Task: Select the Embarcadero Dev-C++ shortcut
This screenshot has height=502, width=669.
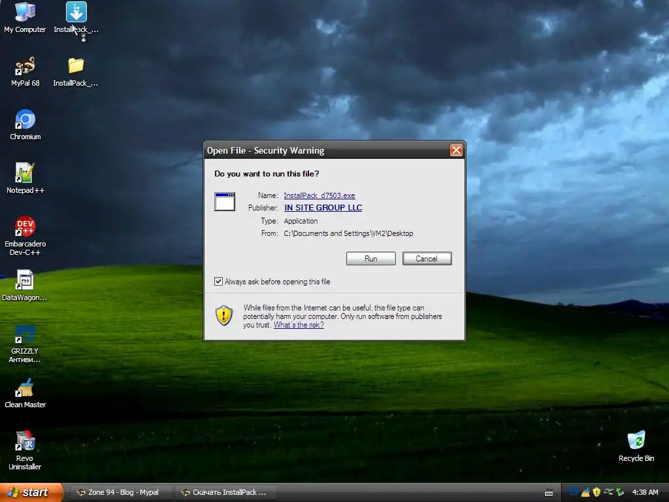Action: tap(25, 235)
